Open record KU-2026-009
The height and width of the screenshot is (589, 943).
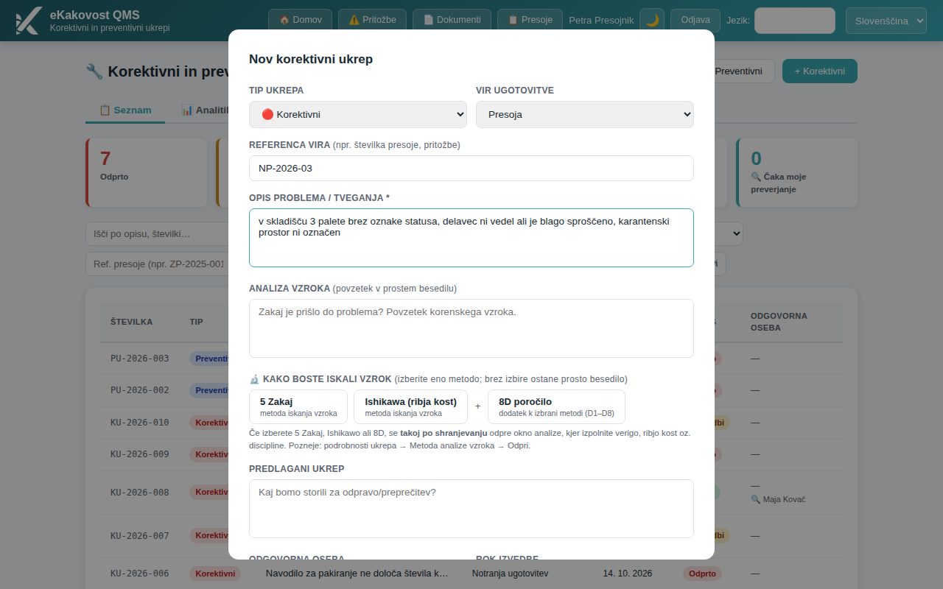pyautogui.click(x=140, y=454)
